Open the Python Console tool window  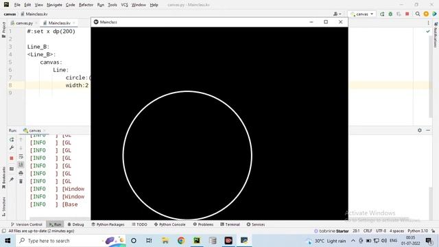click(x=169, y=224)
